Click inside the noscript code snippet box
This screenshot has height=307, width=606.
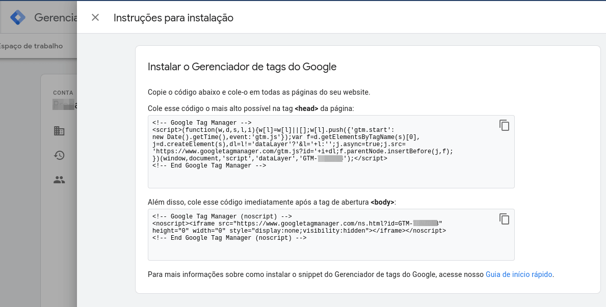[x=331, y=235]
